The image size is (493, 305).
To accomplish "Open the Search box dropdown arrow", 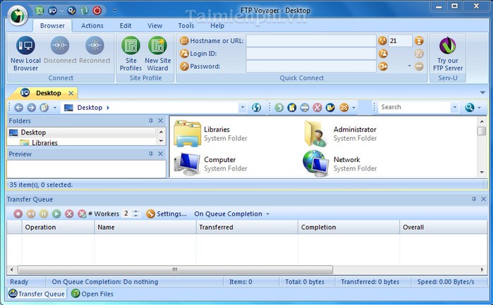I will click(x=454, y=108).
